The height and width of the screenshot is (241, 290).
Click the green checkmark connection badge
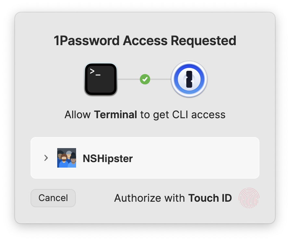[x=145, y=79]
